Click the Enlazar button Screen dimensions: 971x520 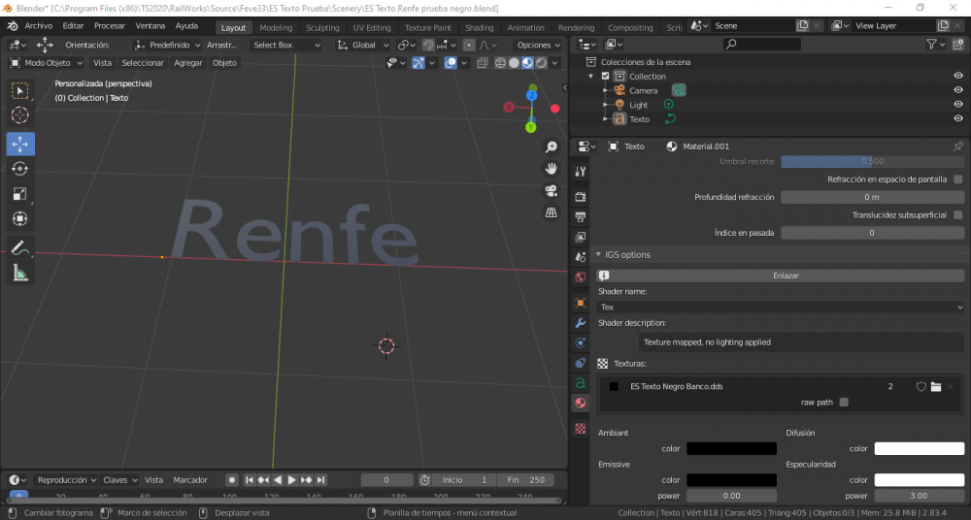point(781,276)
